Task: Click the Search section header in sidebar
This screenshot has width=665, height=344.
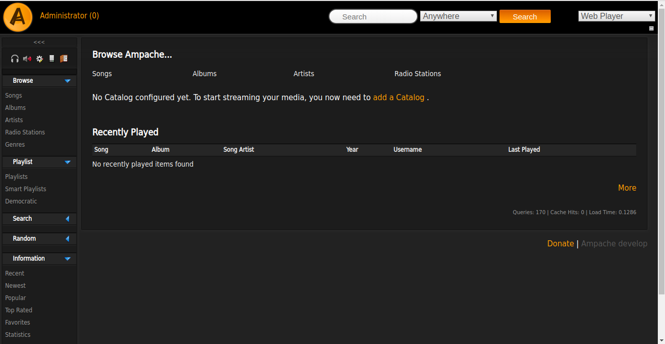Action: pos(23,219)
